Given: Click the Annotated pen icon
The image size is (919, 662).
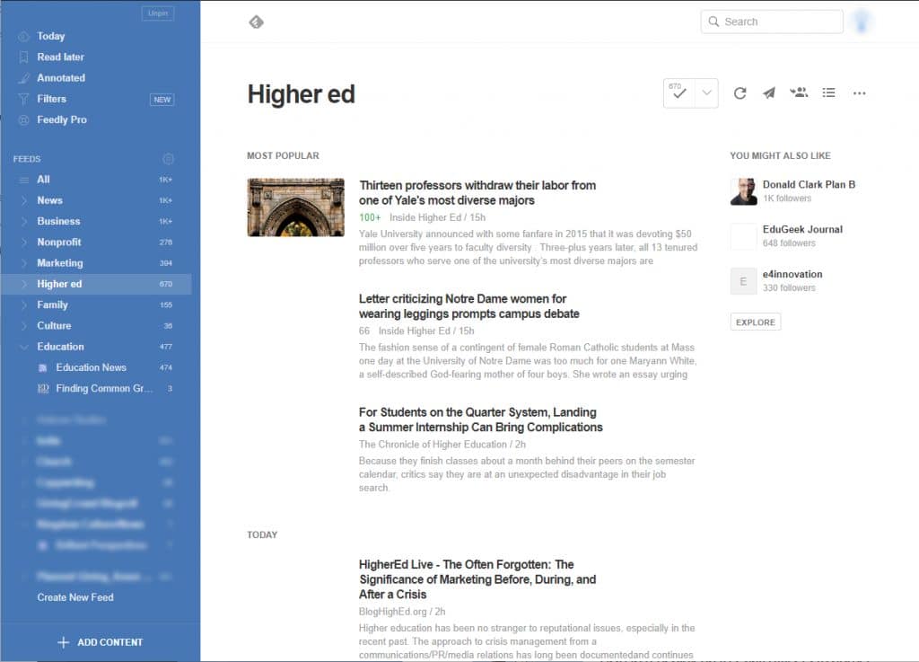Looking at the screenshot, I should [23, 78].
